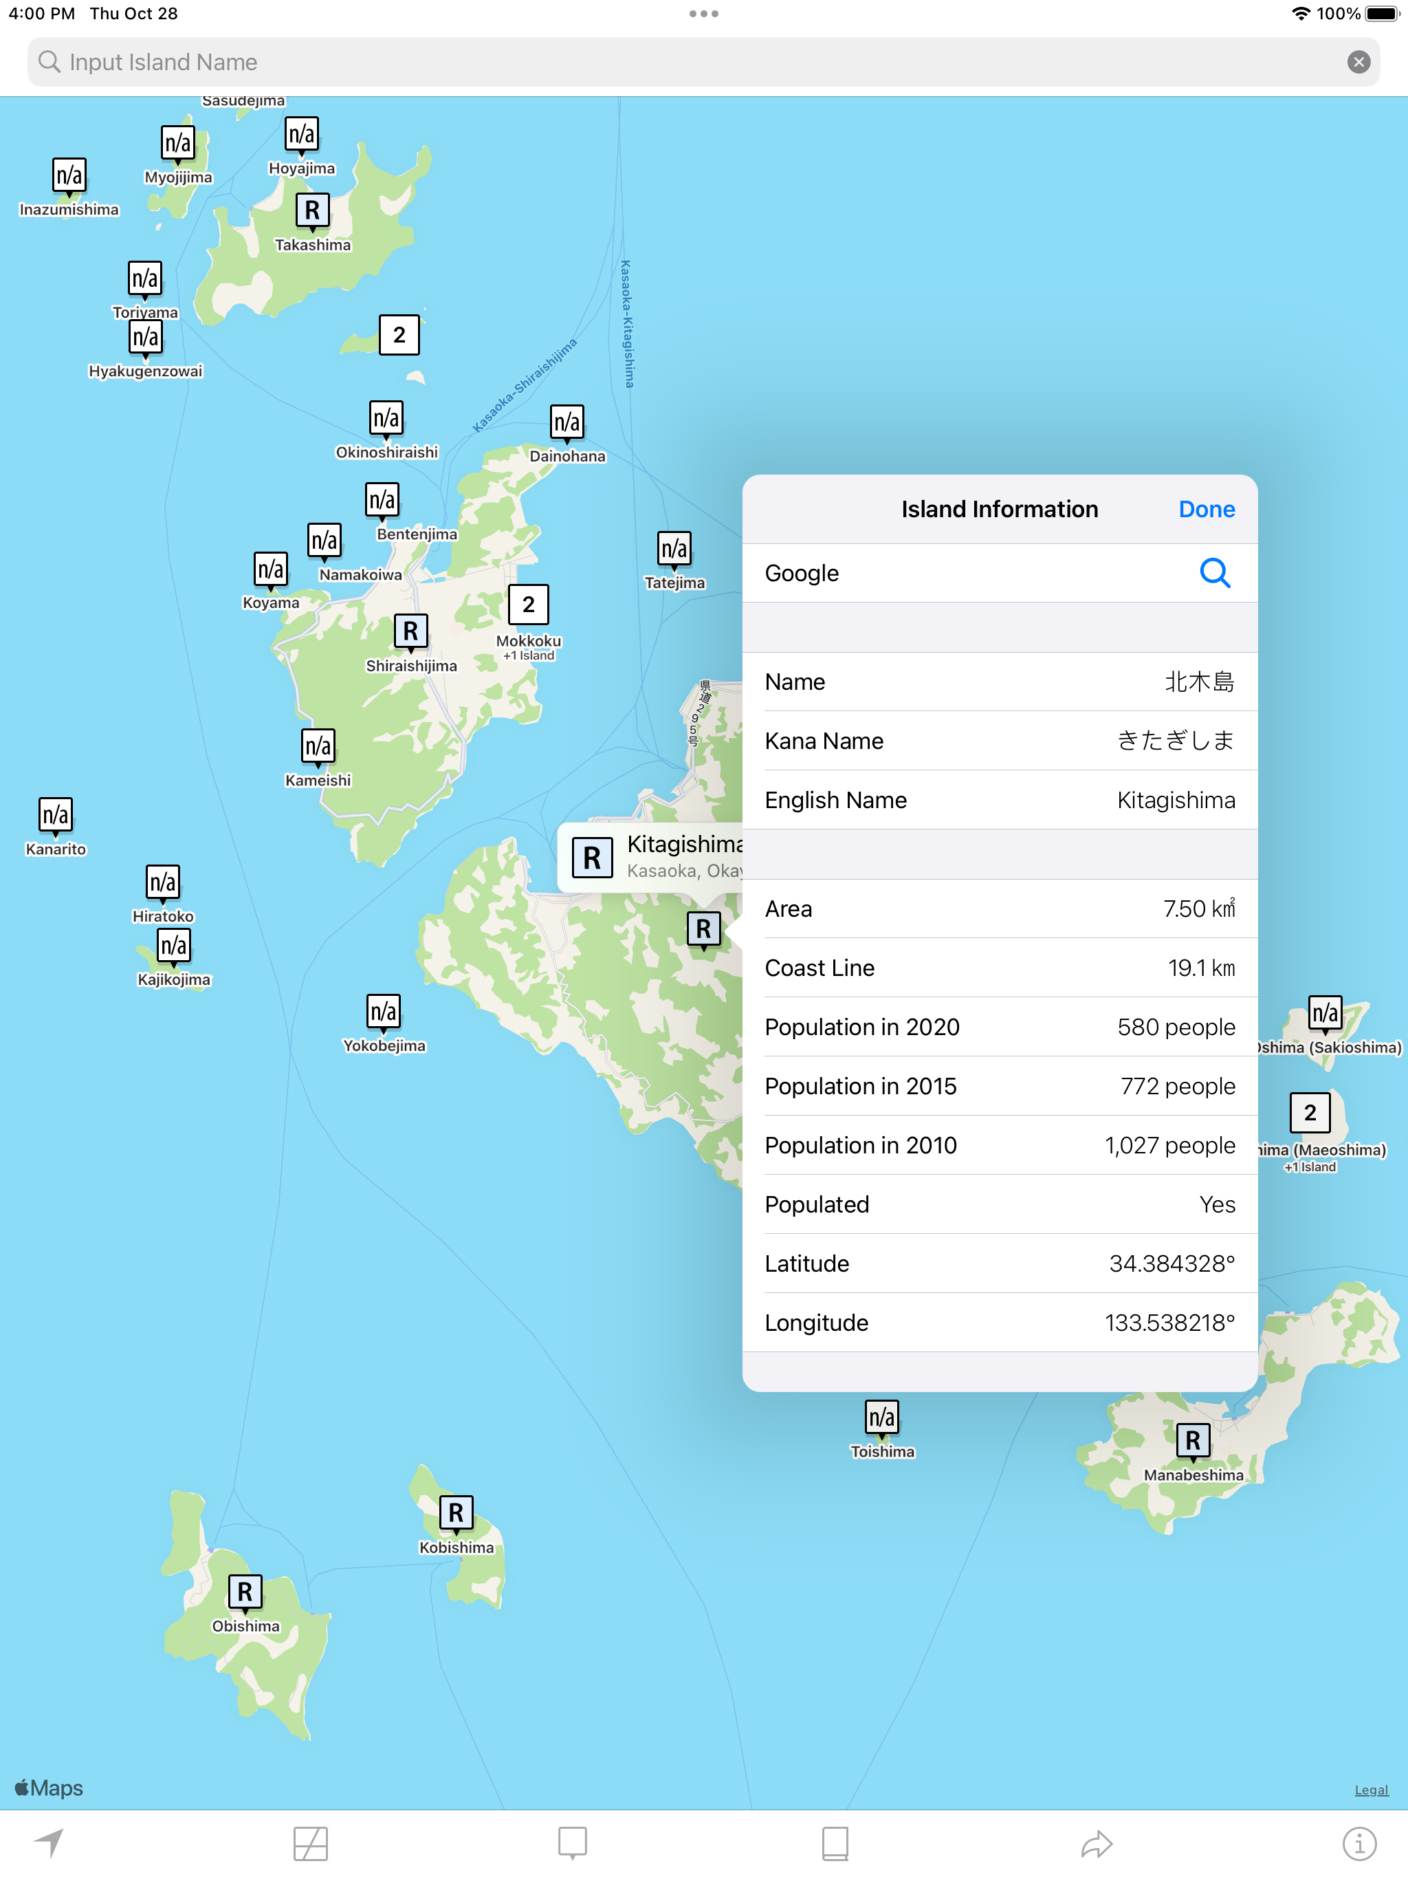Select the Shiraishijima R marker
The image size is (1408, 1879).
pyautogui.click(x=411, y=631)
